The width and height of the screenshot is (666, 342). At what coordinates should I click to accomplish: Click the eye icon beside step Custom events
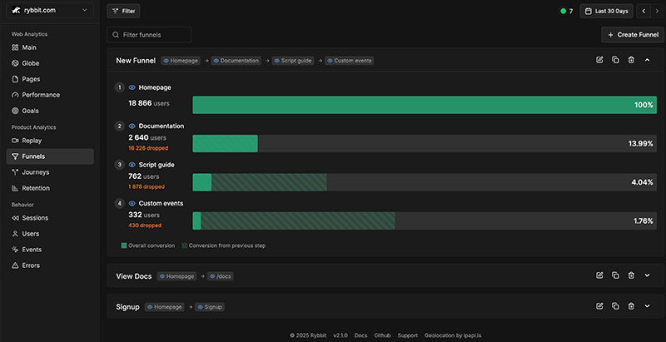click(132, 203)
